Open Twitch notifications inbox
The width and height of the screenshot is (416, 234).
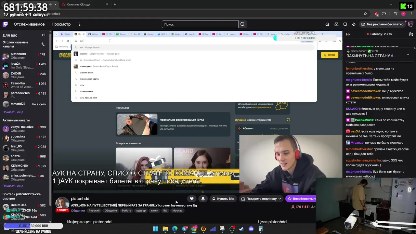(x=336, y=24)
